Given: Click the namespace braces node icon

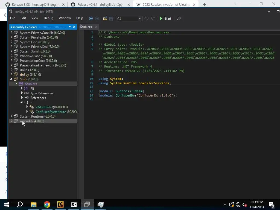Looking at the screenshot, I should (x=26, y=102).
